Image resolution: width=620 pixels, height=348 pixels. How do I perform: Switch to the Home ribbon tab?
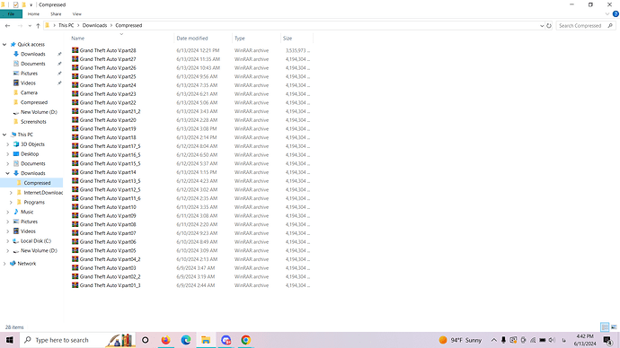[33, 13]
